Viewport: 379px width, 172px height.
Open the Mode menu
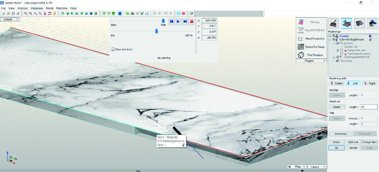pyautogui.click(x=50, y=8)
